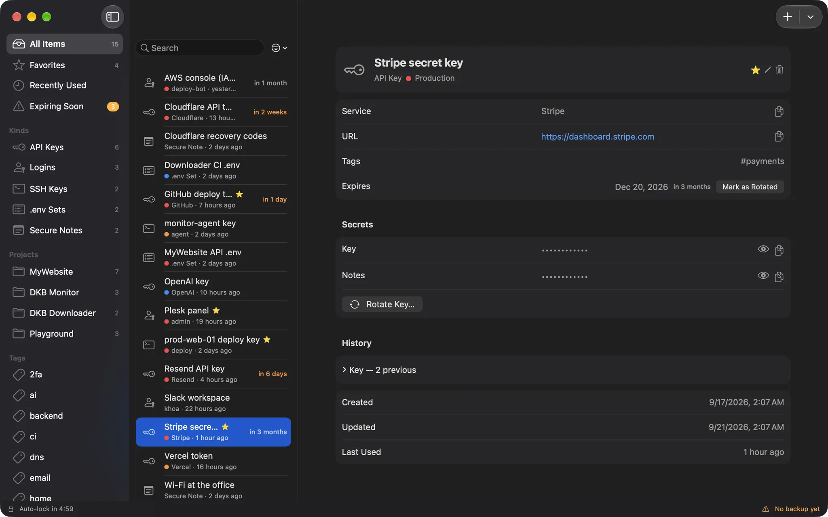Copy the Key secret
This screenshot has width=828, height=517.
click(x=779, y=250)
